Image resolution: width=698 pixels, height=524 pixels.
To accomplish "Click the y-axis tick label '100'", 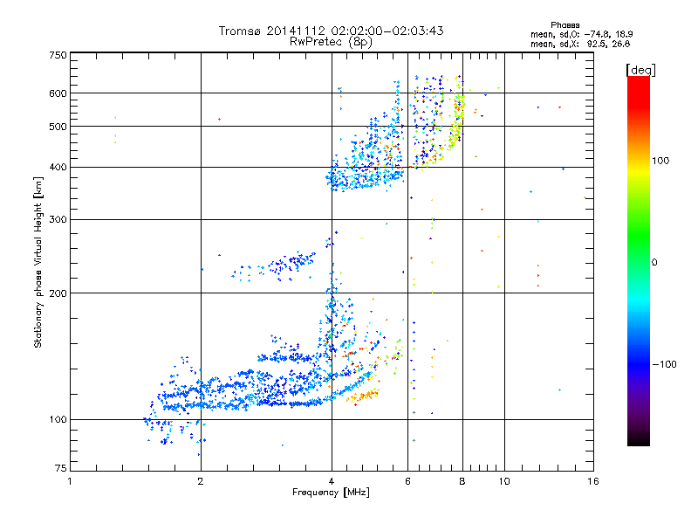I will (x=58, y=420).
